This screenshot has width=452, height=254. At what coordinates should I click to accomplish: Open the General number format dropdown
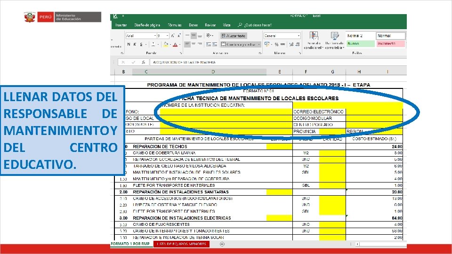tap(299, 36)
